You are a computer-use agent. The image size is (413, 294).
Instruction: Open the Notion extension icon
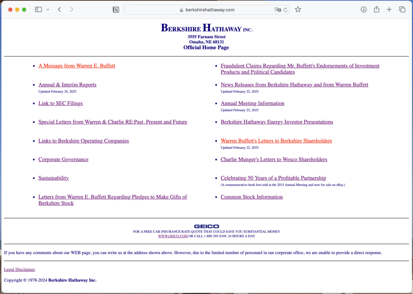[x=116, y=10]
